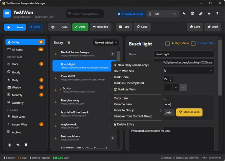Open the trophy wins icon in header
The height and width of the screenshot is (161, 225).
pyautogui.click(x=192, y=14)
